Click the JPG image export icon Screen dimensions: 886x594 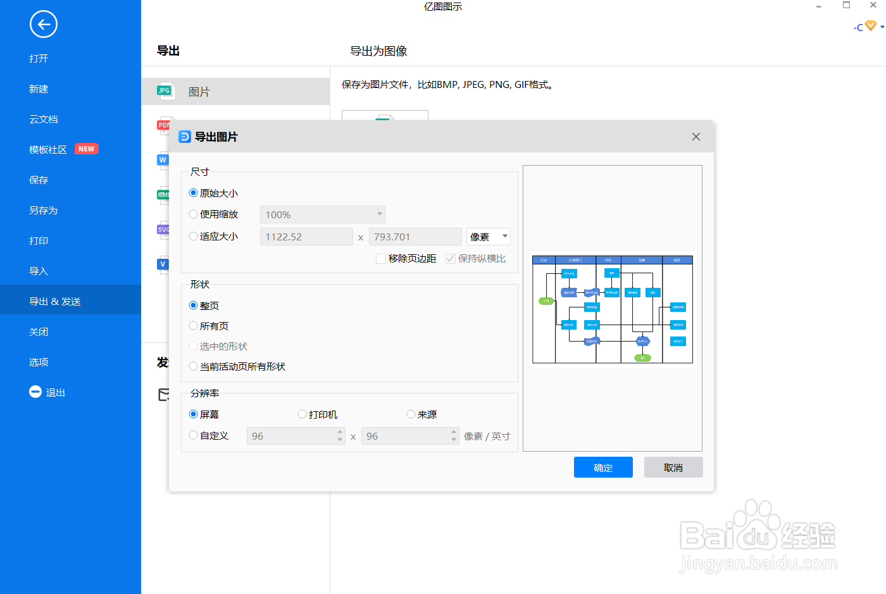[165, 91]
